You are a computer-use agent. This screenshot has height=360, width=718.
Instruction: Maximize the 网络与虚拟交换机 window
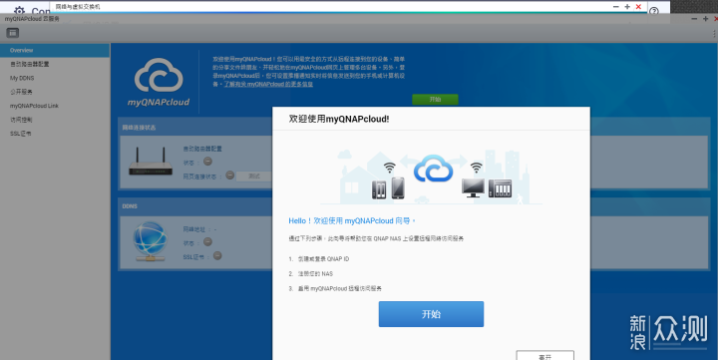pos(627,7)
